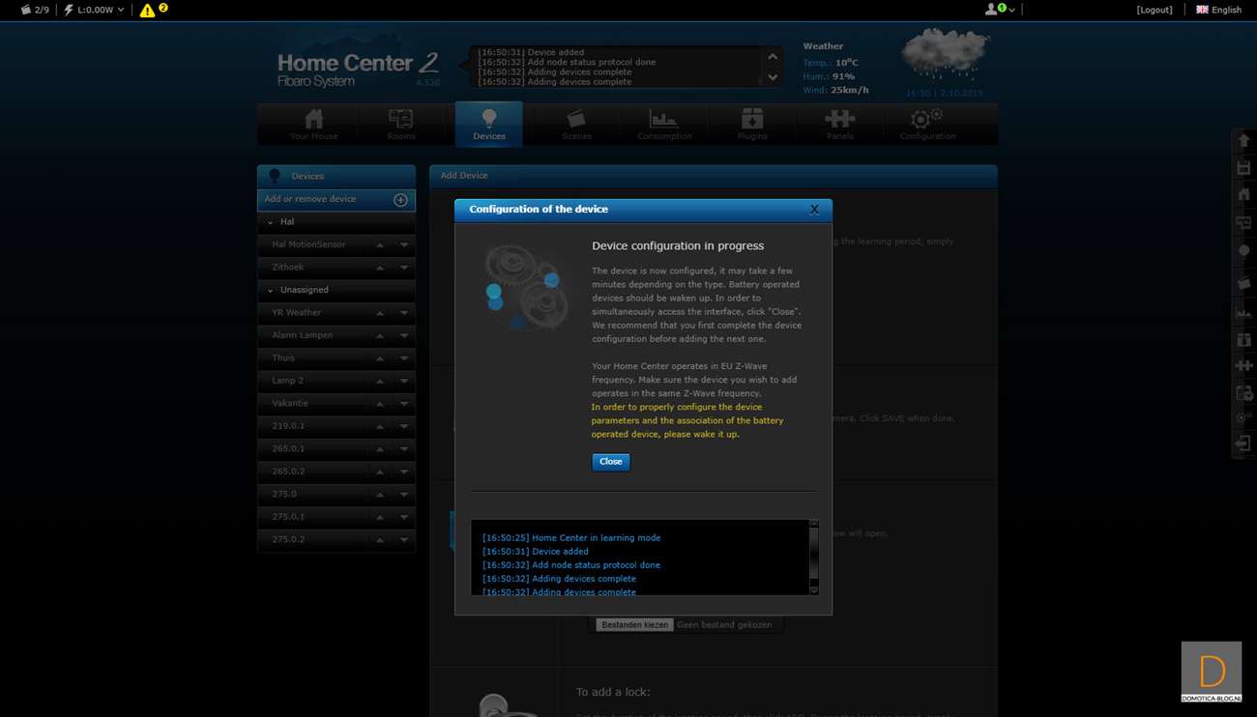Click the plus icon to add a device

coord(400,200)
